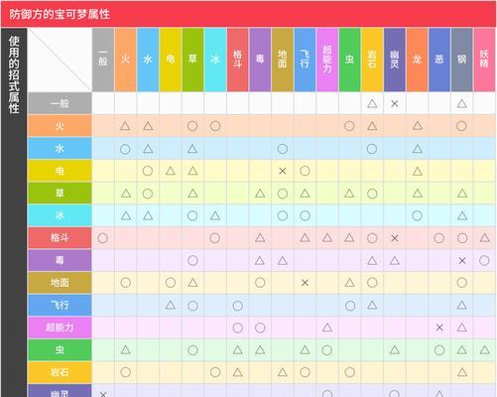Screen dimensions: 497x397
Task: Click △ in 草 row, 毒 column
Action: [x=260, y=194]
